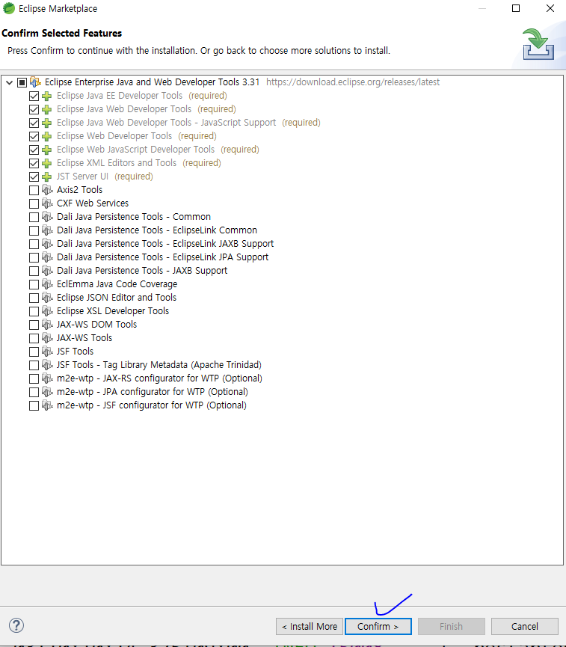Click plus icon beside Eclipse Web JavaScript Developer Tools
566x647 pixels.
47,150
